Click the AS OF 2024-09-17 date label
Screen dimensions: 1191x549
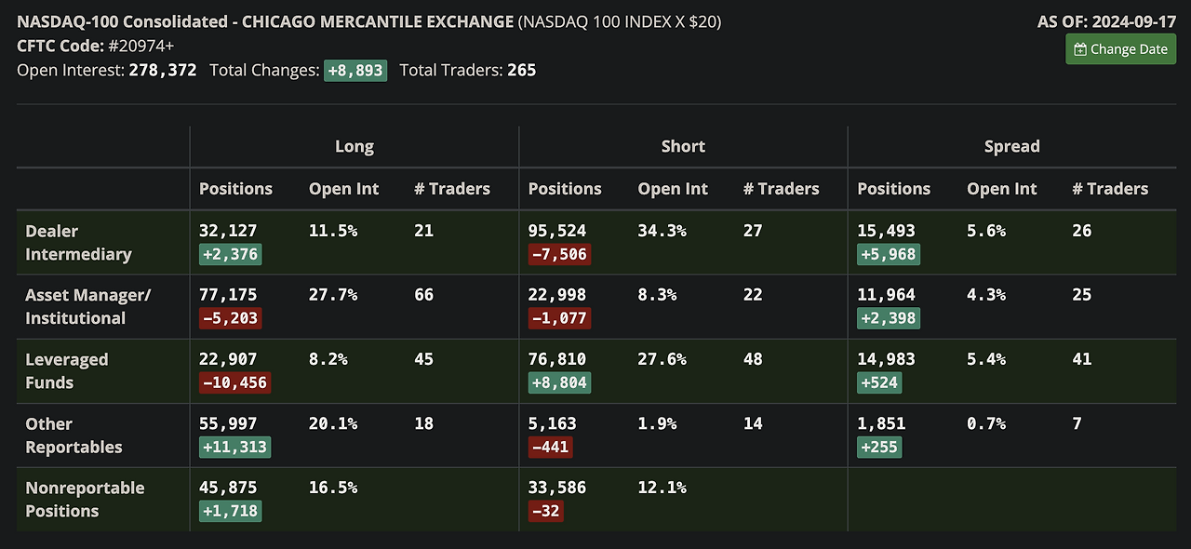pos(1106,21)
